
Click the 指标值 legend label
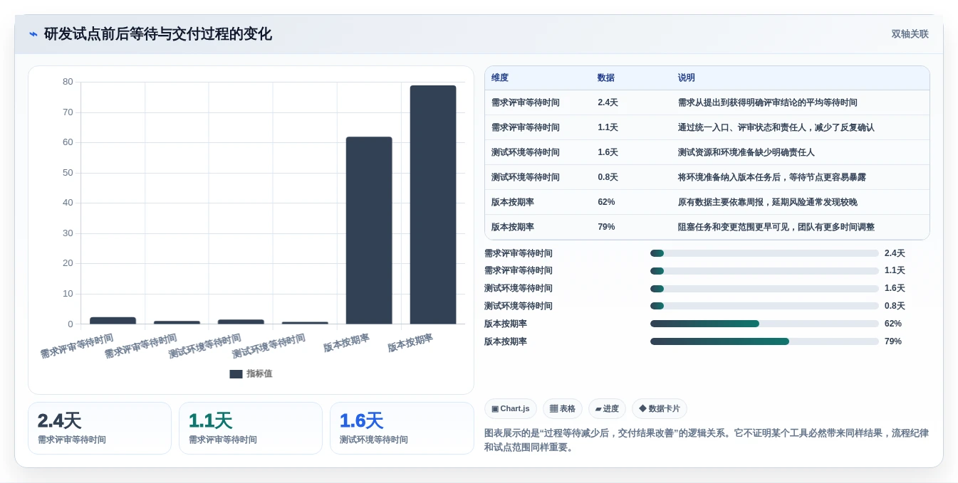click(x=259, y=374)
